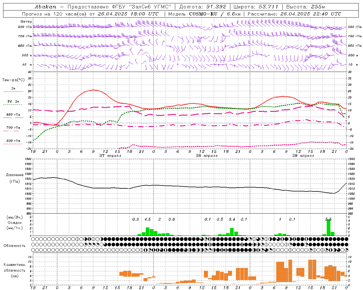The width and height of the screenshot is (363, 290).
Task: Click the (мм/1ч.) unit label
Action: (14, 228)
